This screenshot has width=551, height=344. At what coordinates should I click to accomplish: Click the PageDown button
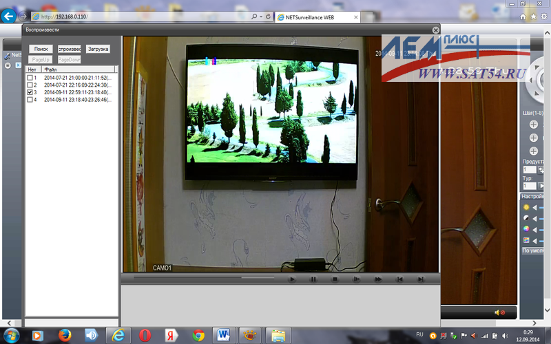70,60
